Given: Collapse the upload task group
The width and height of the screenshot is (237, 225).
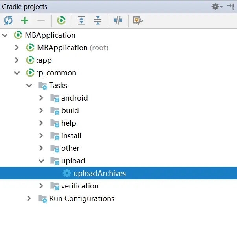Looking at the screenshot, I should 41,161.
